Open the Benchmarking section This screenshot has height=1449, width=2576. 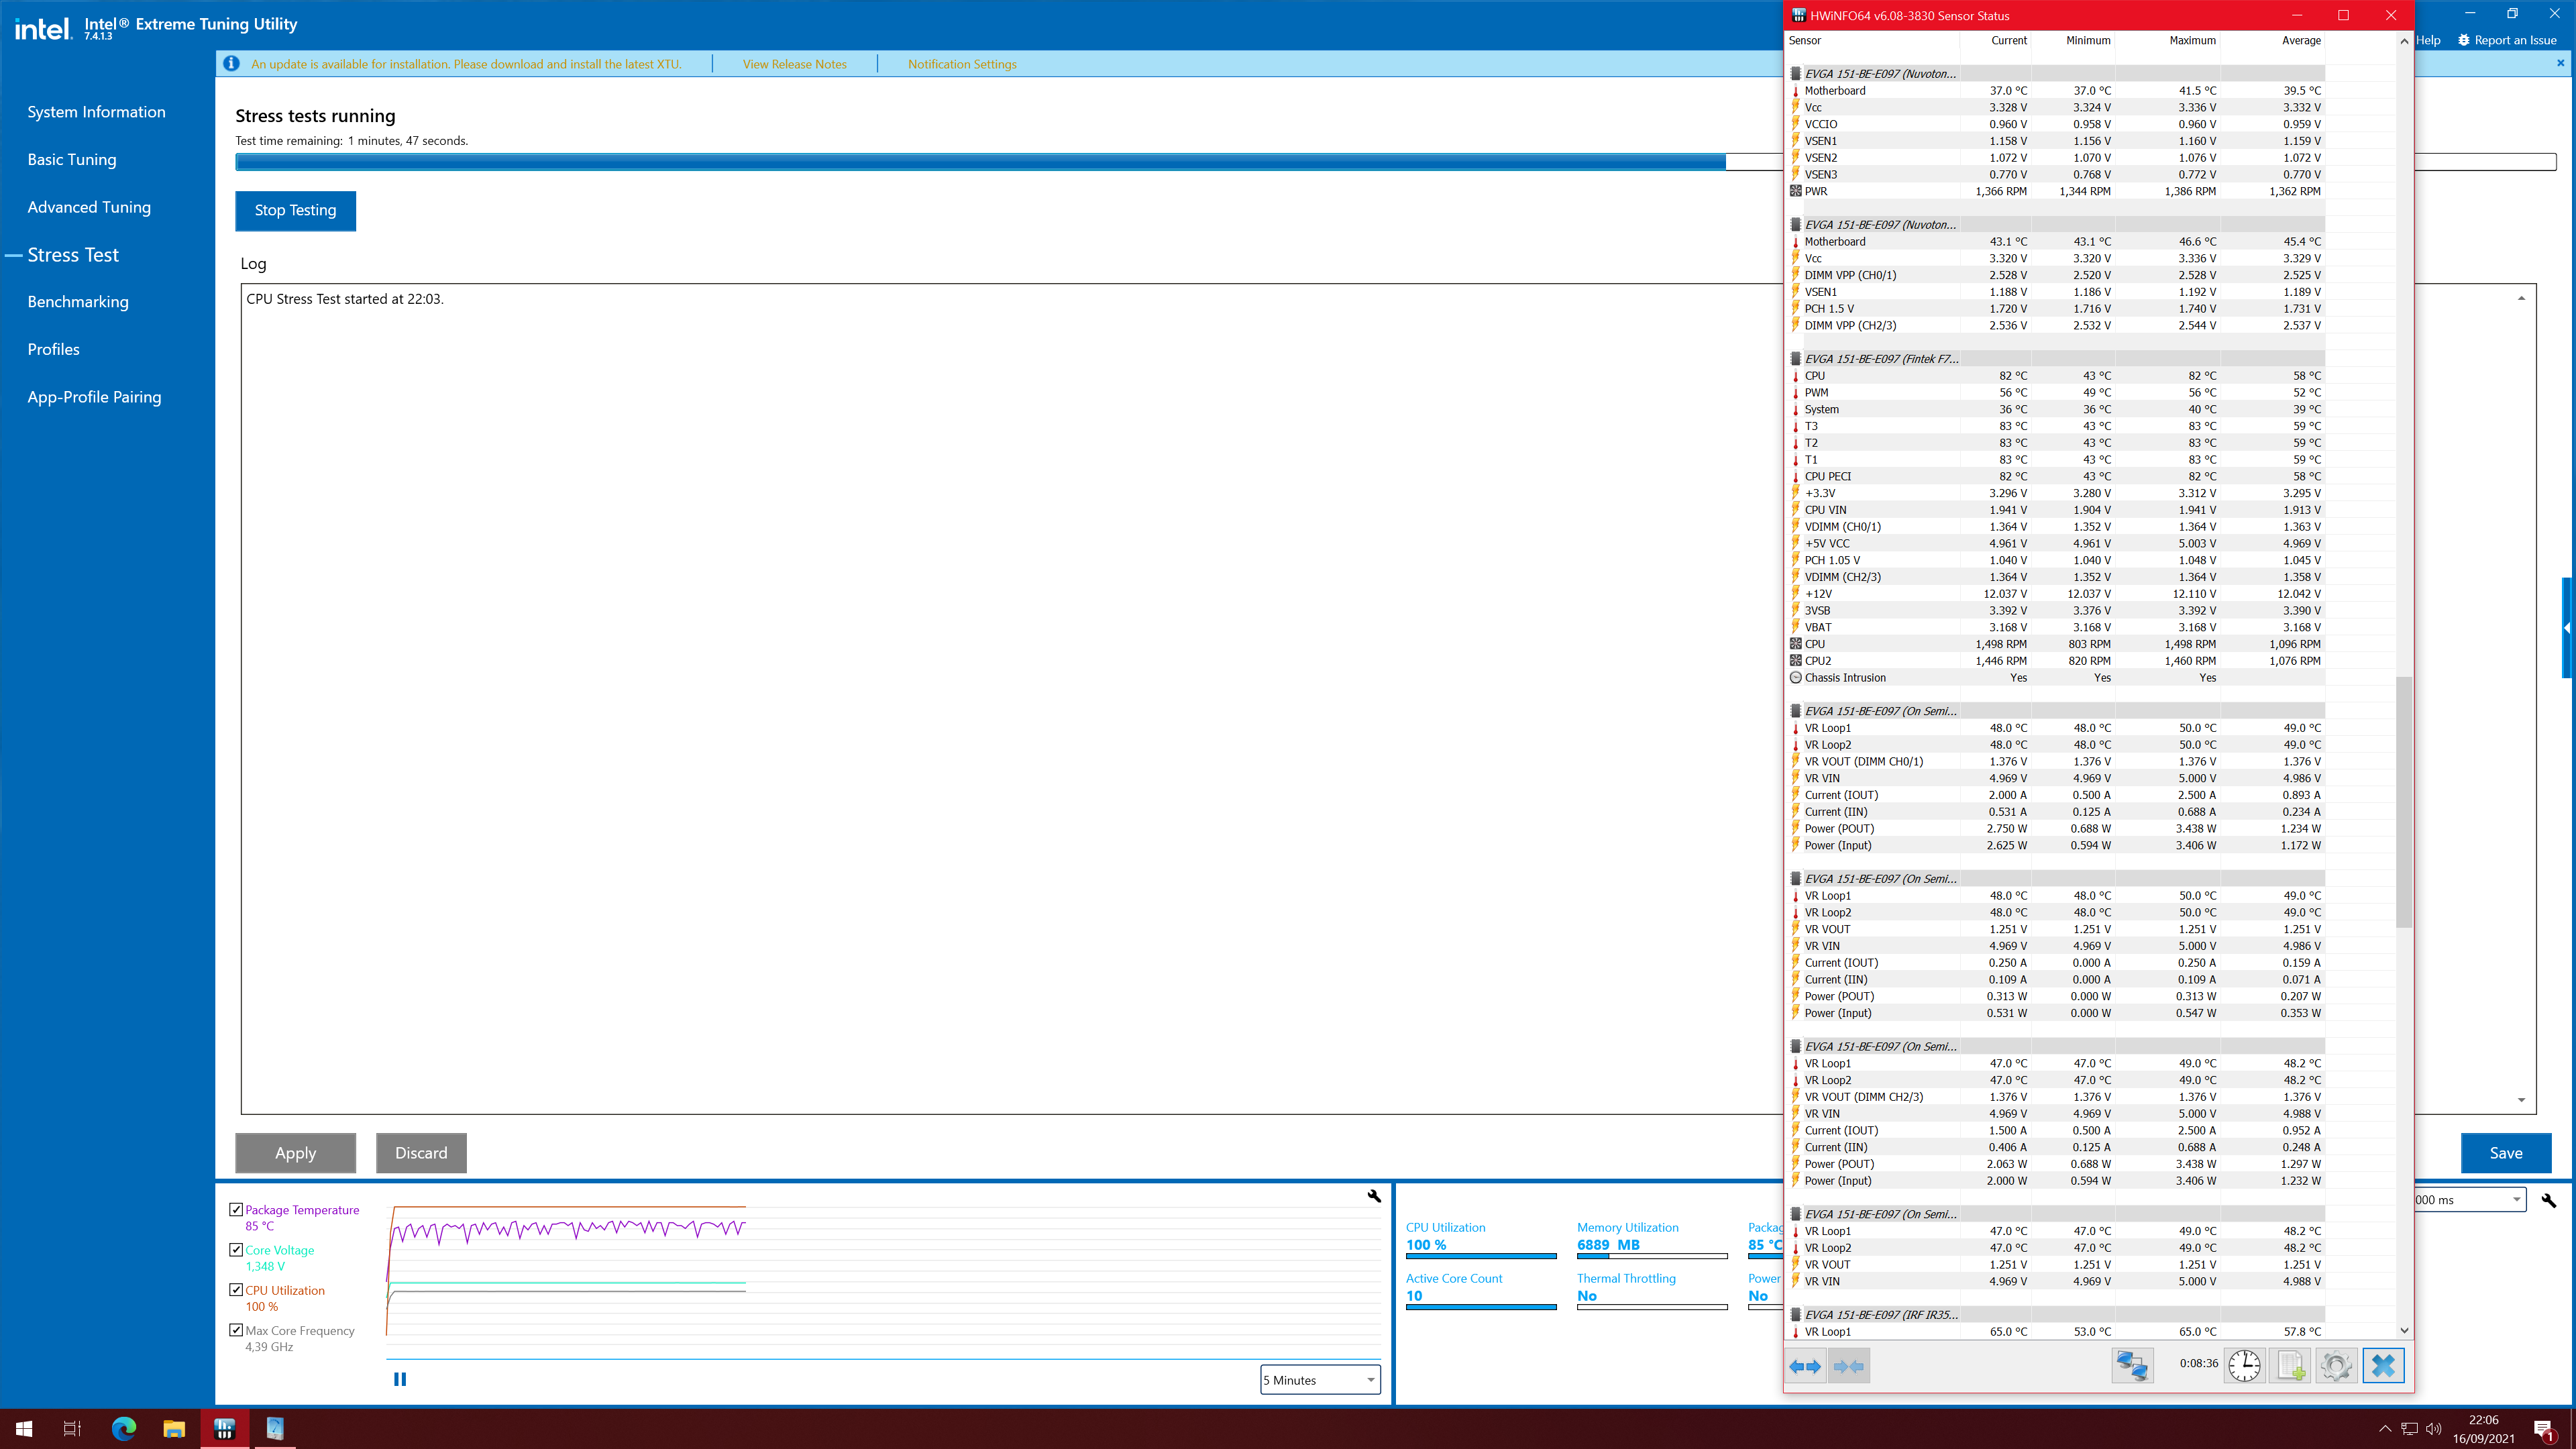[78, 302]
